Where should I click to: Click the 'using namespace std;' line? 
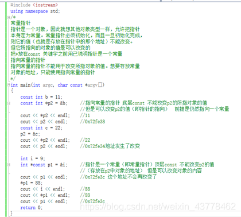pyautogui.click(x=35, y=11)
